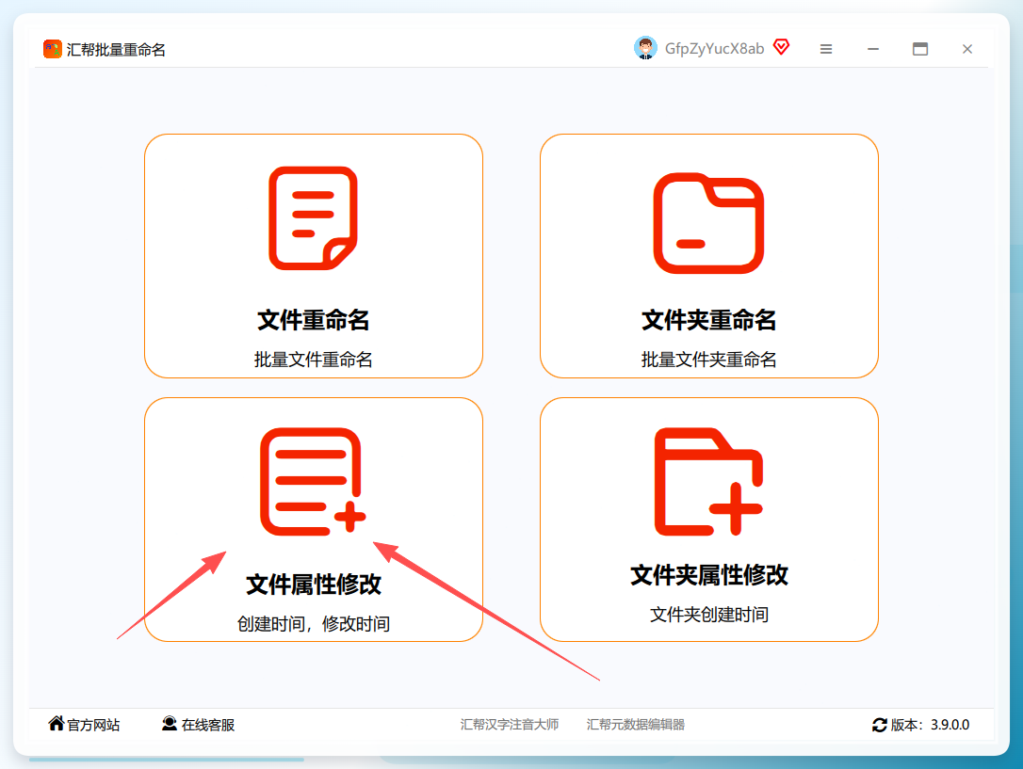The image size is (1023, 769).
Task: Click the red VIP diamond badge
Action: pos(781,47)
